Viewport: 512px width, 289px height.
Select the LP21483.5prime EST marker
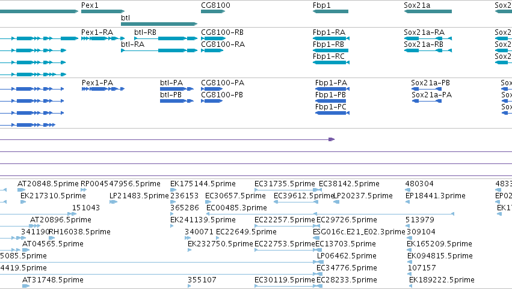pyautogui.click(x=113, y=202)
